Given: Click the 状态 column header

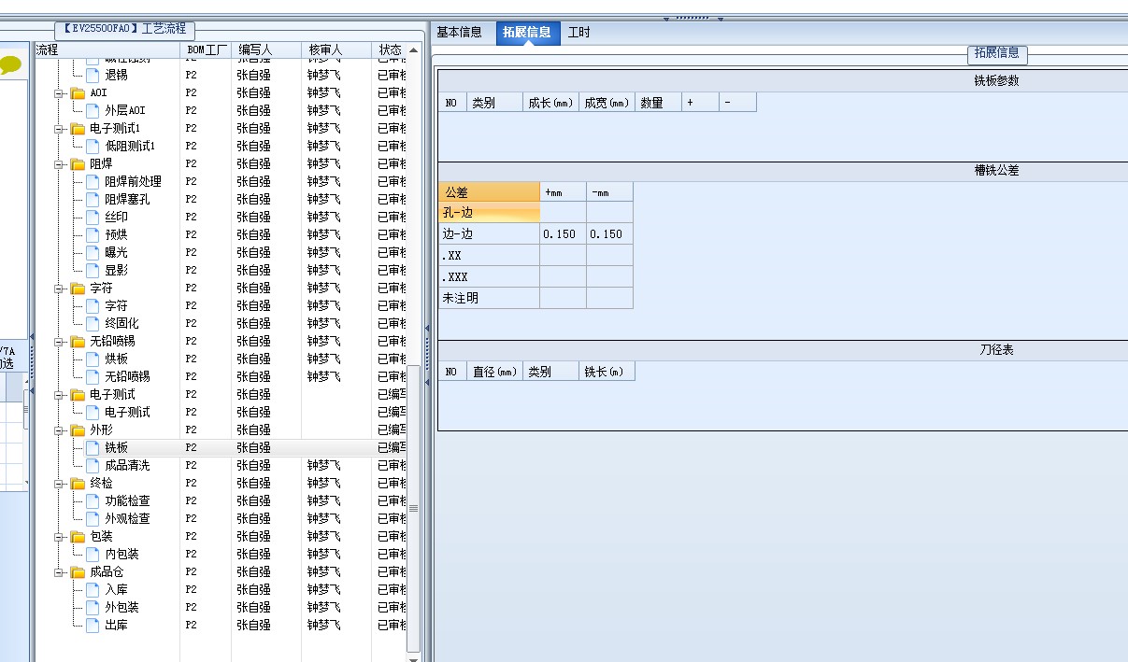Looking at the screenshot, I should [x=390, y=49].
